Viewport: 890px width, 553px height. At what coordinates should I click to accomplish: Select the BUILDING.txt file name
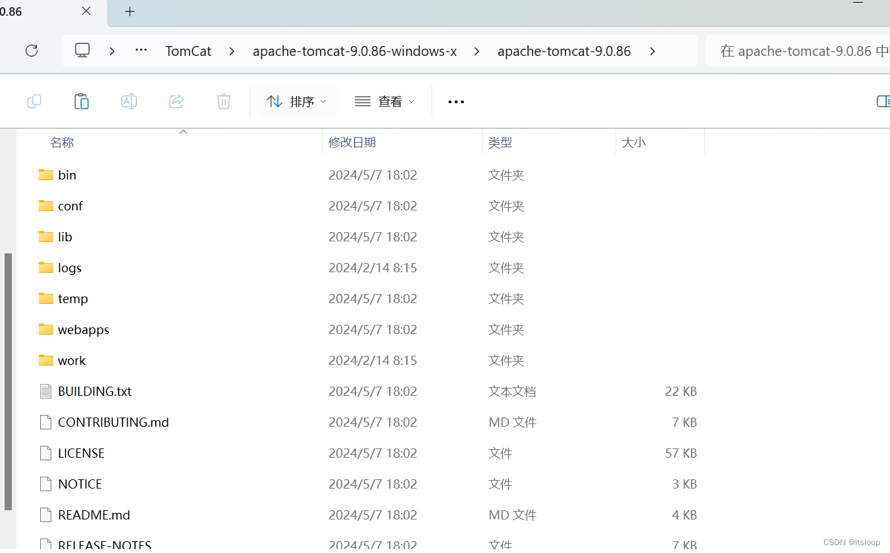point(95,391)
